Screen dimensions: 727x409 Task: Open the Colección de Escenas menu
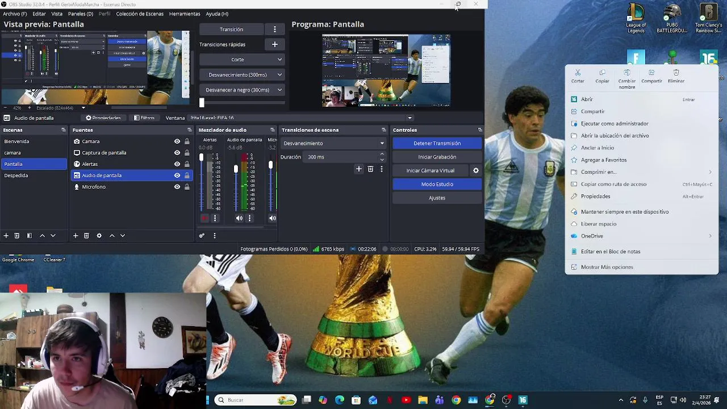click(140, 14)
